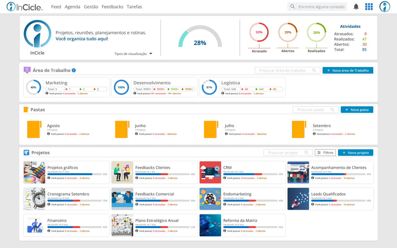The image size is (397, 248).
Task: Open the Filtros options
Action: [325, 153]
